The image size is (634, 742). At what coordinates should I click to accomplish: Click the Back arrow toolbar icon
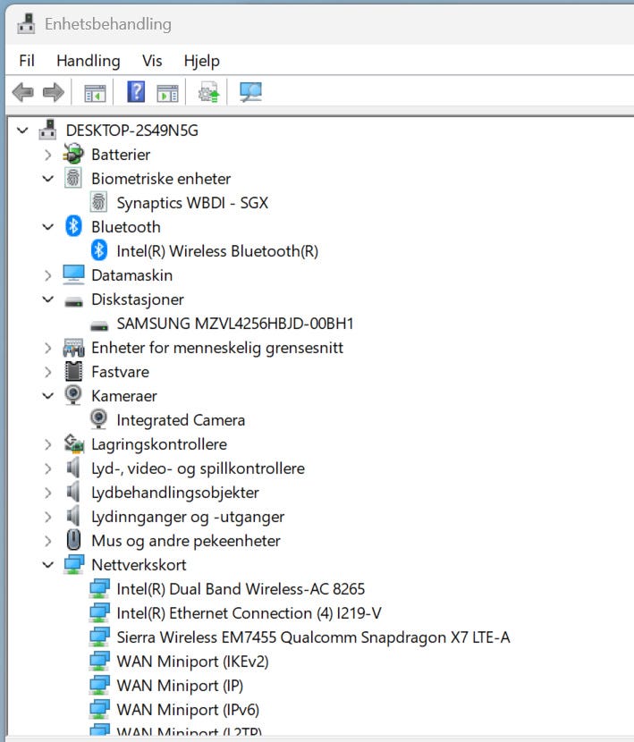click(x=22, y=92)
